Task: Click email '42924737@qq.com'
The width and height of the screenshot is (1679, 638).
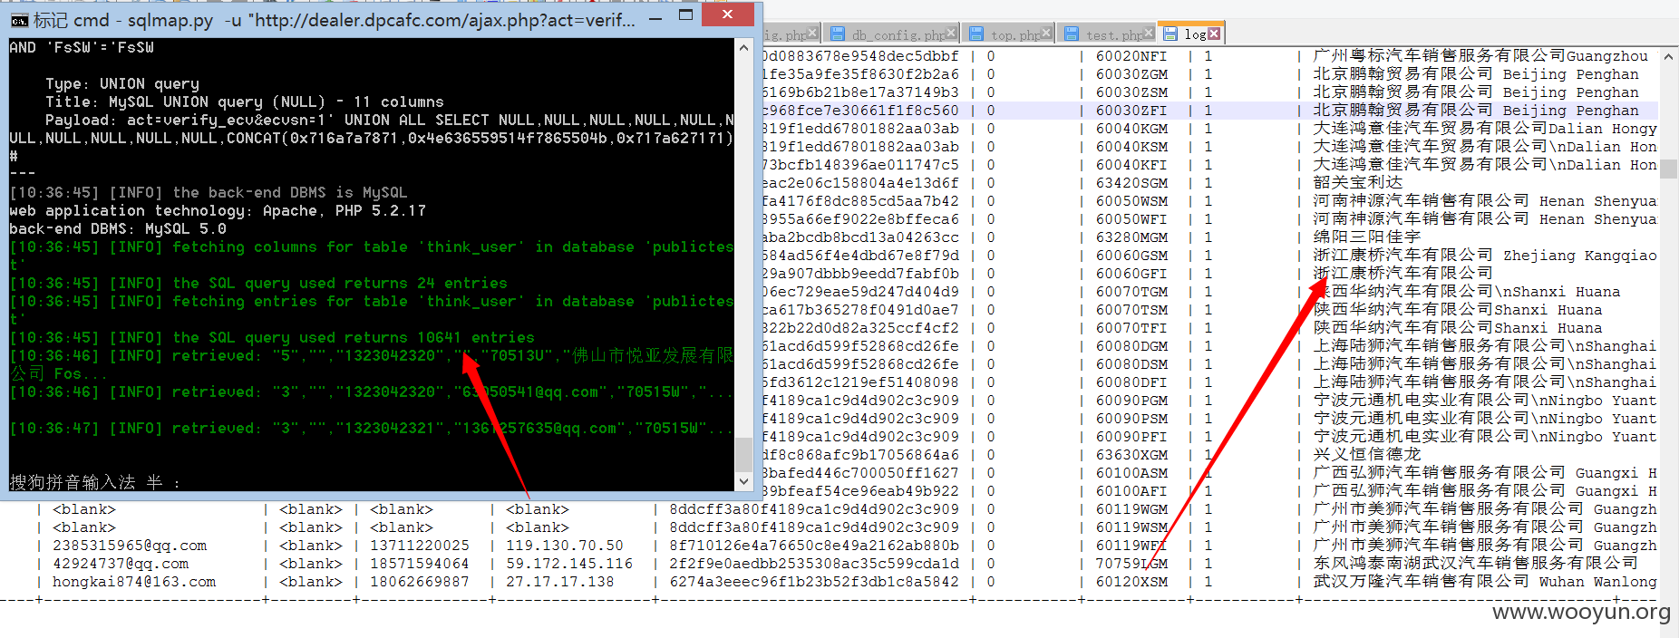Action: [121, 564]
